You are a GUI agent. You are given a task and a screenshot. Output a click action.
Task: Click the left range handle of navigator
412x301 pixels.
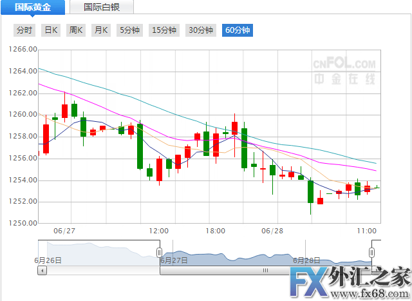(159, 251)
